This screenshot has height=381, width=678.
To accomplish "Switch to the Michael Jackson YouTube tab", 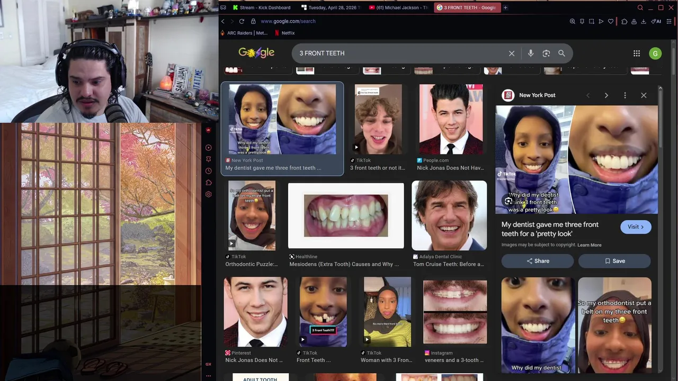I will pos(399,7).
